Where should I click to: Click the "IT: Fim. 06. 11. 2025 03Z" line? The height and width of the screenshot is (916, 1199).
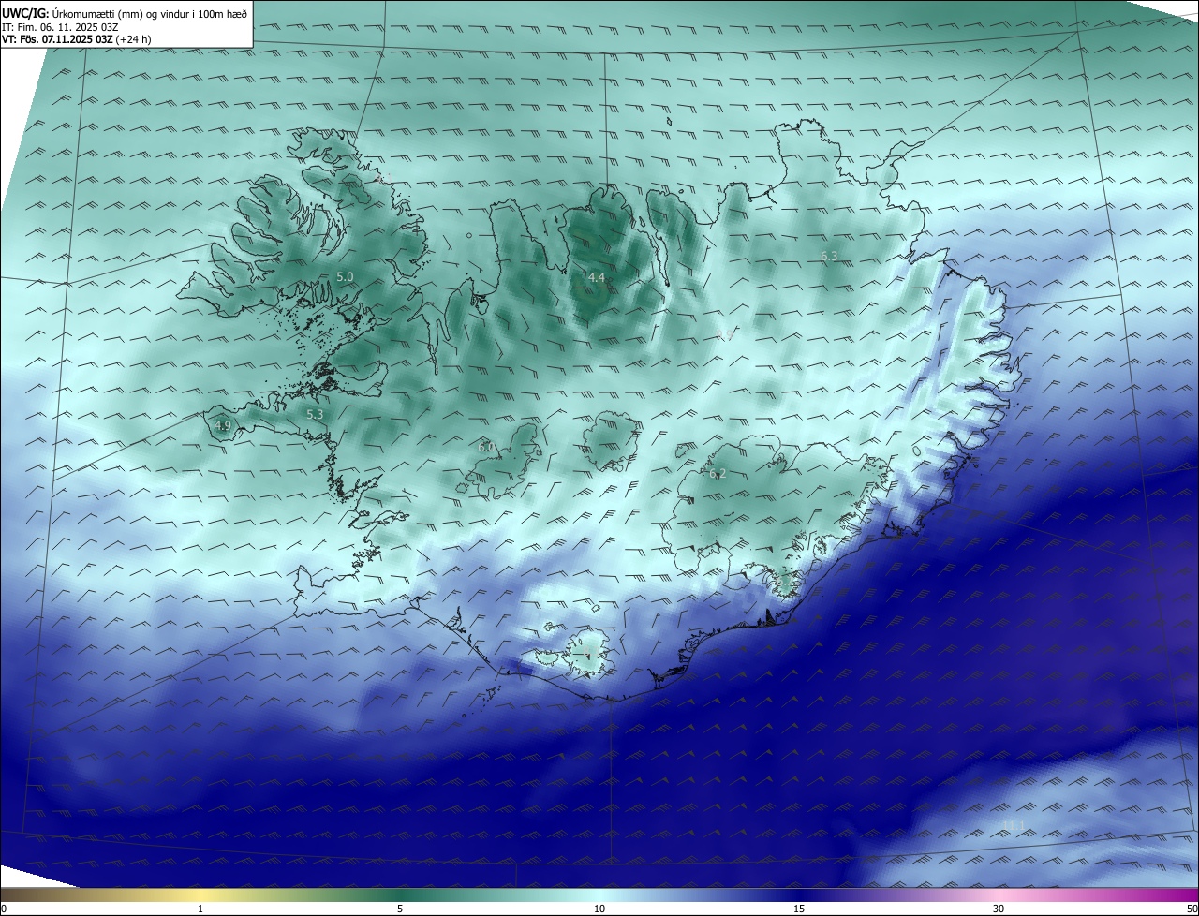(60, 27)
